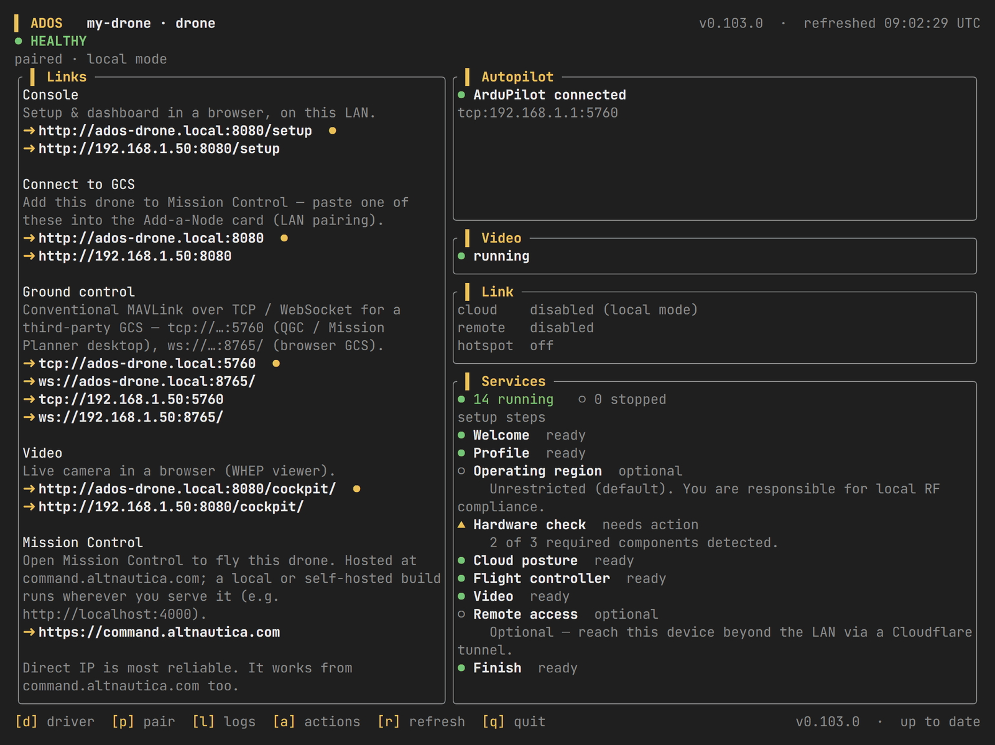Click the ADOS title in the header

click(47, 23)
